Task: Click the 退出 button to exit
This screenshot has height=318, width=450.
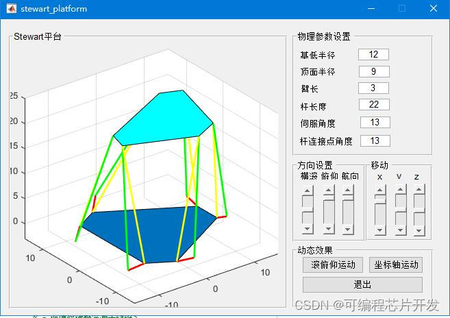Action: click(362, 284)
